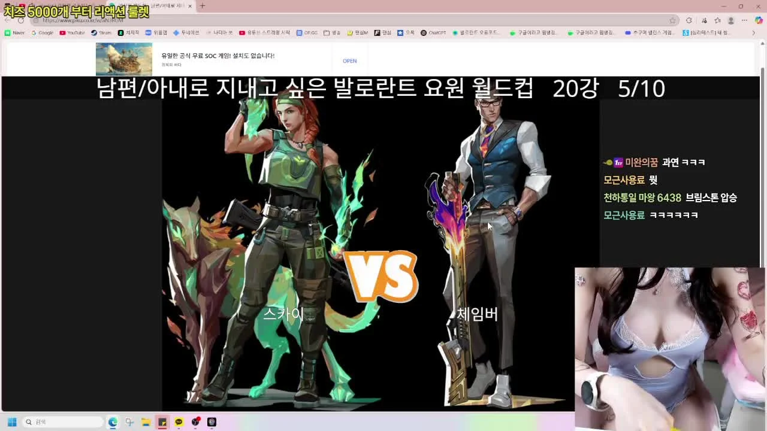
Task: Open a new browser tab
Action: click(203, 6)
